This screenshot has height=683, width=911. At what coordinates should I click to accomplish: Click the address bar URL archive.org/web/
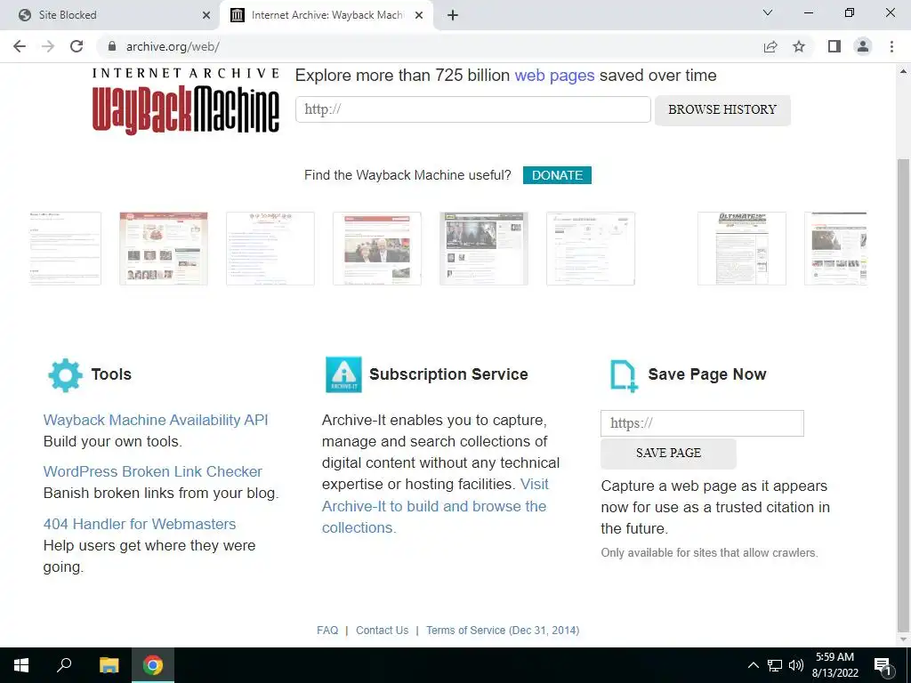(173, 46)
